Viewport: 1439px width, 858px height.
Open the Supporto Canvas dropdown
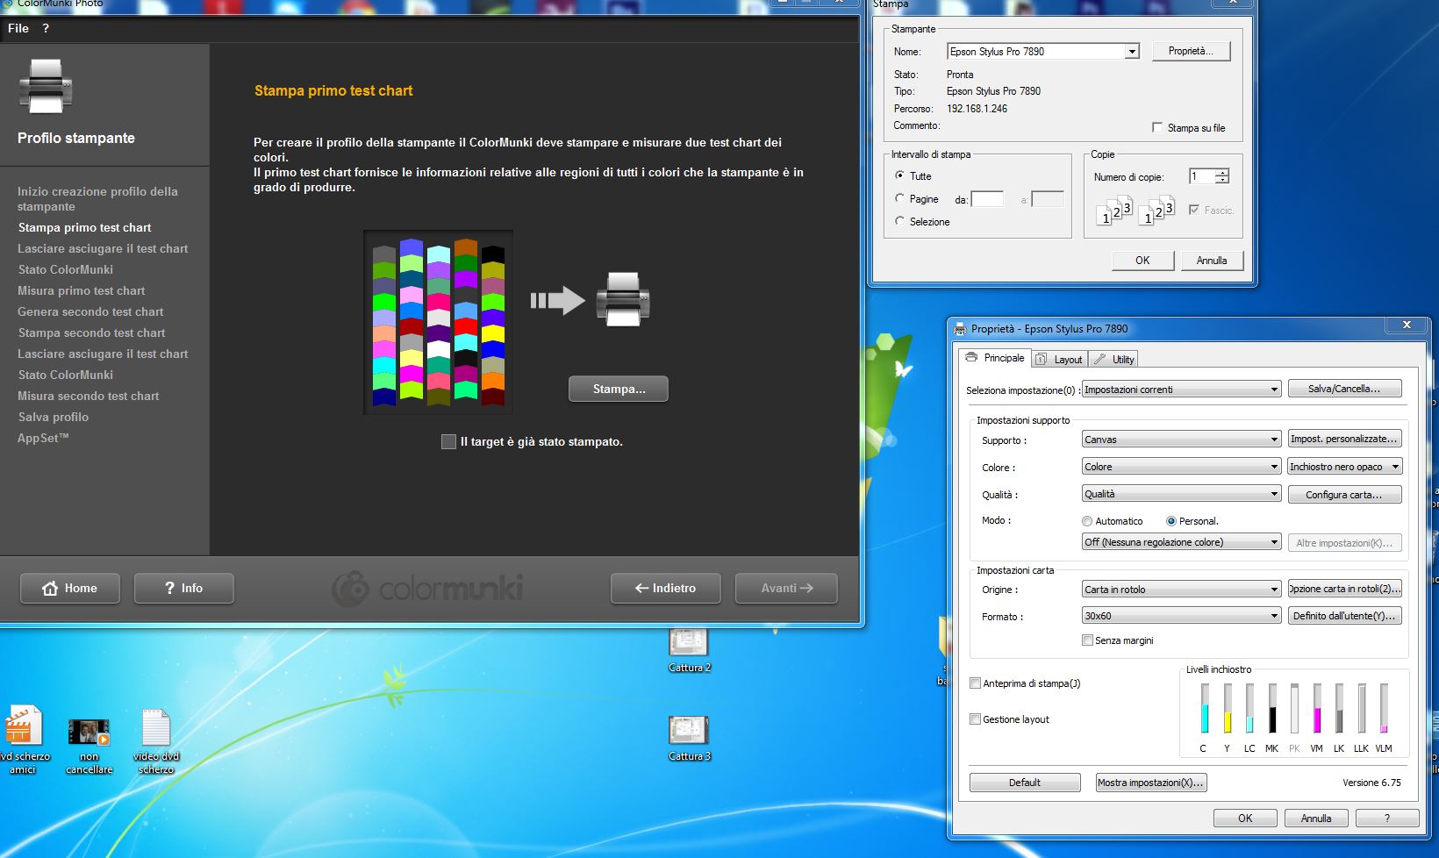(1181, 440)
